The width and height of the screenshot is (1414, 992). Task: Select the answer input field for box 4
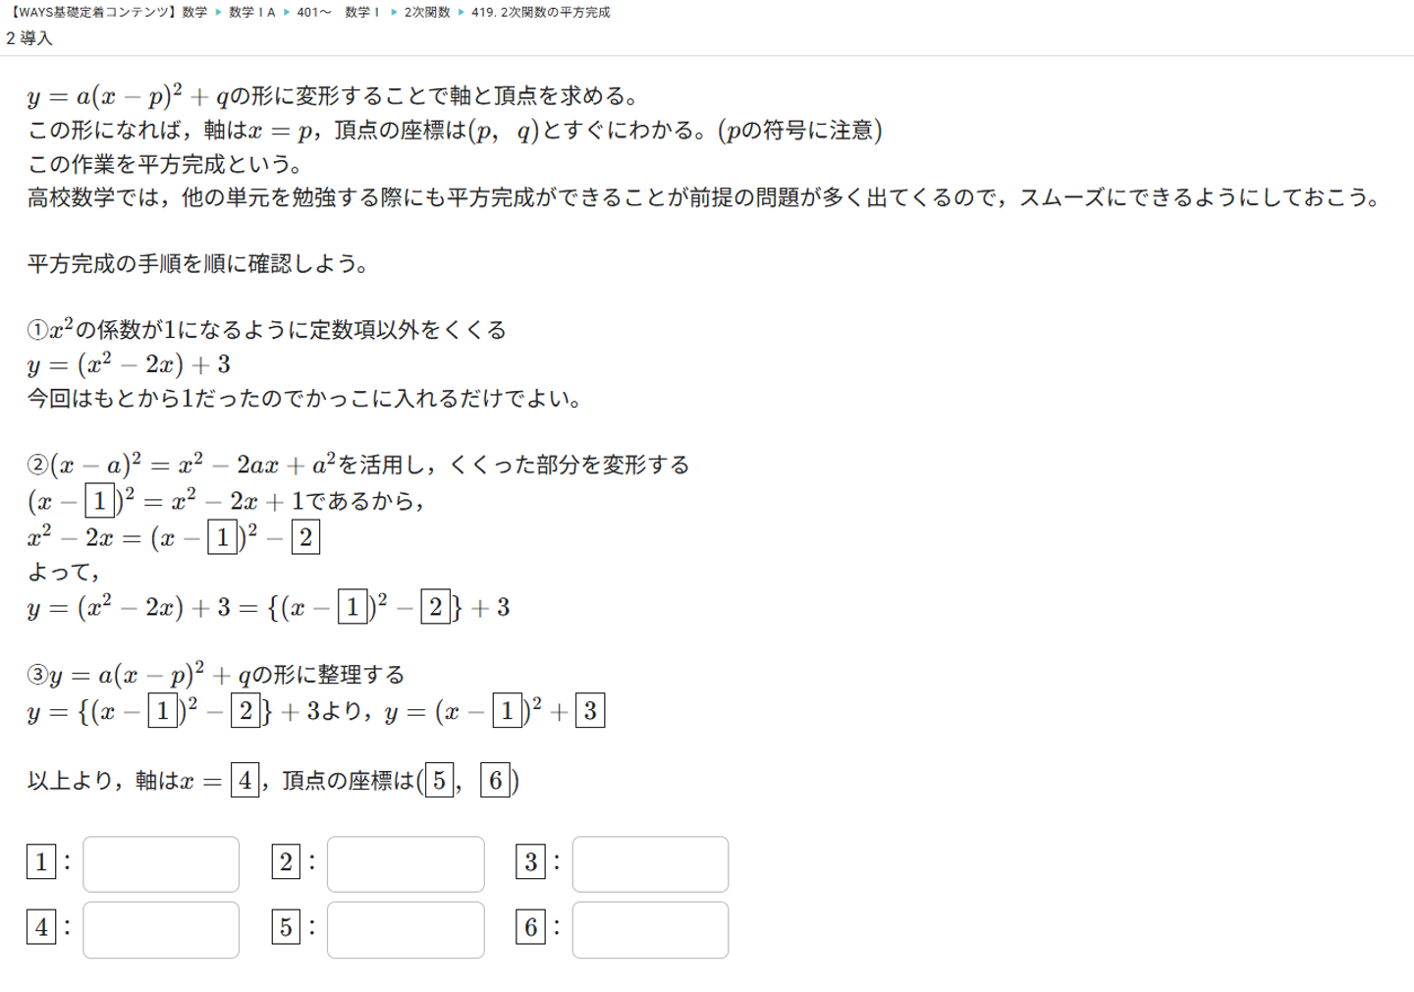point(161,930)
